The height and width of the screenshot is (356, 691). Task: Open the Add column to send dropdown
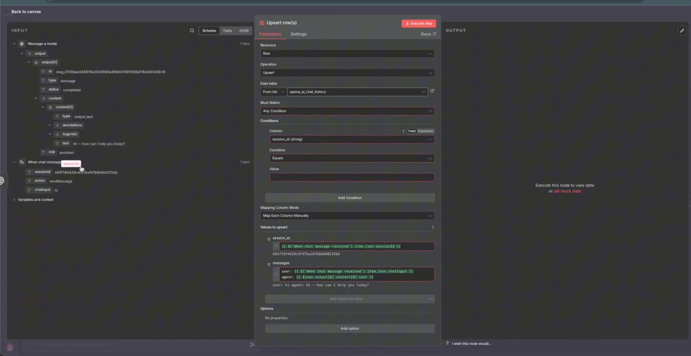350,299
